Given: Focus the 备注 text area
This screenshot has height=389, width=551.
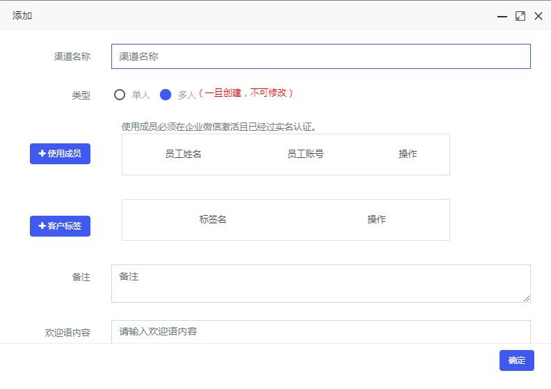Looking at the screenshot, I should (321, 283).
